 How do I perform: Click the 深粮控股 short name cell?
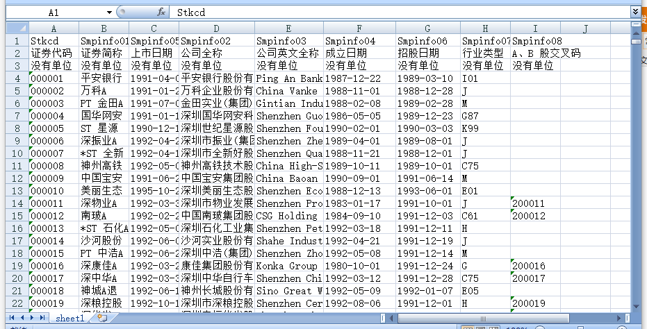(104, 303)
